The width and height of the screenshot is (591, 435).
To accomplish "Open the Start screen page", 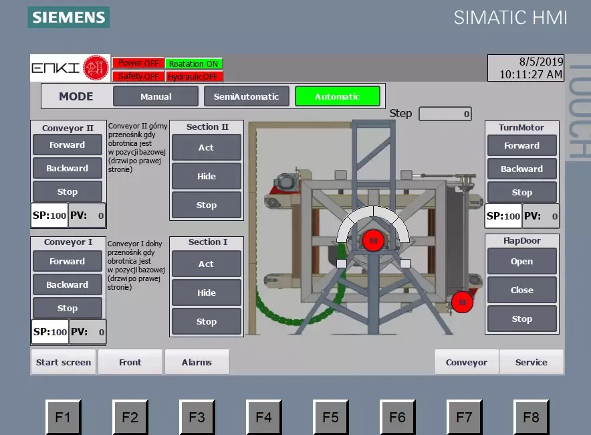I will (x=64, y=362).
